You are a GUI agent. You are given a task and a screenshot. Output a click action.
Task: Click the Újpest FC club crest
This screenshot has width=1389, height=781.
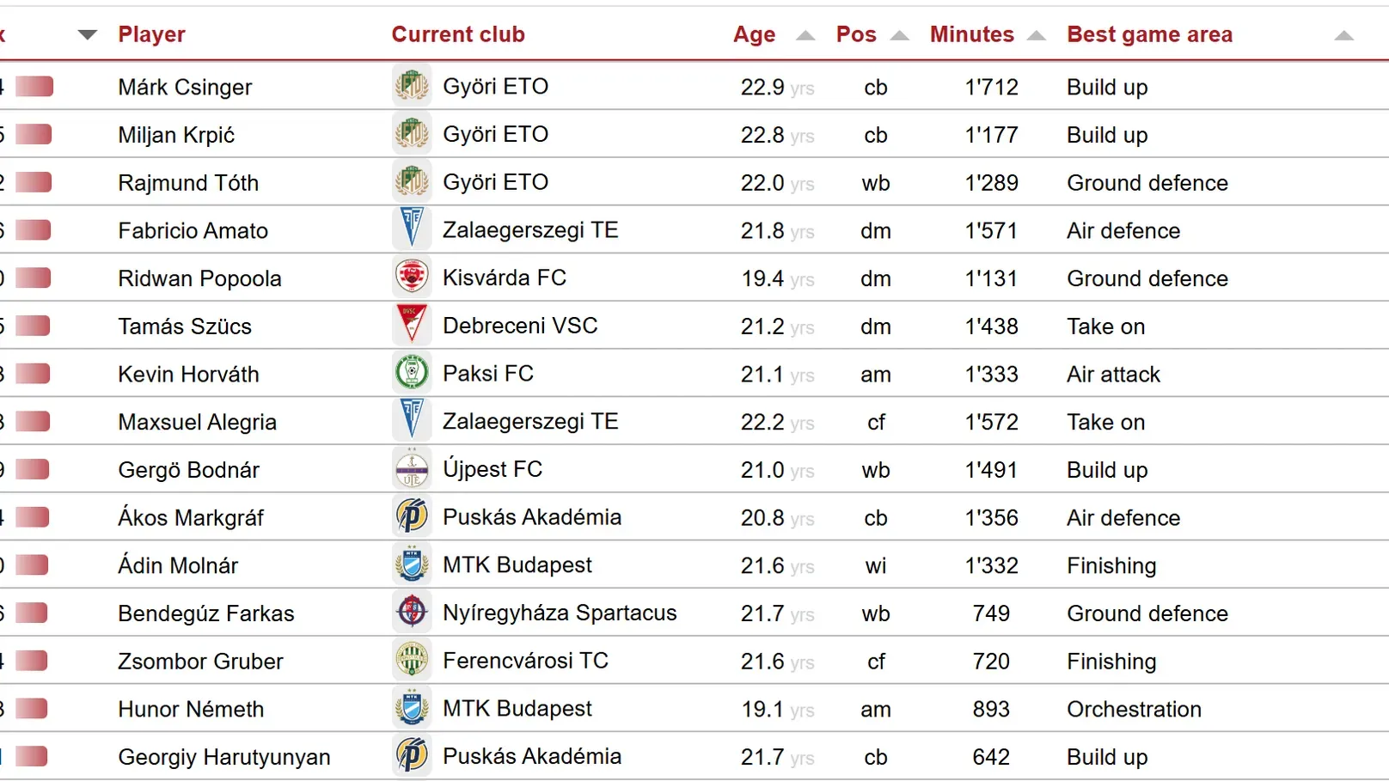coord(412,469)
